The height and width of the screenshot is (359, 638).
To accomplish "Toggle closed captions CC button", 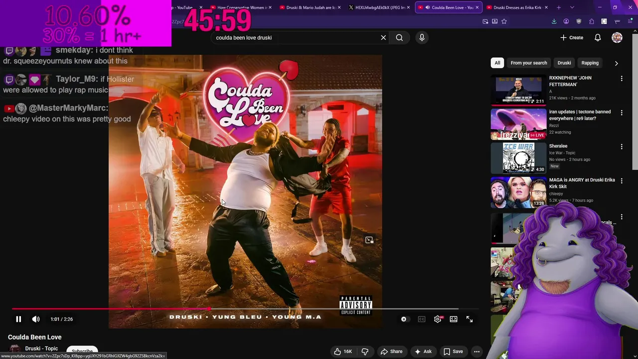I will pyautogui.click(x=422, y=319).
